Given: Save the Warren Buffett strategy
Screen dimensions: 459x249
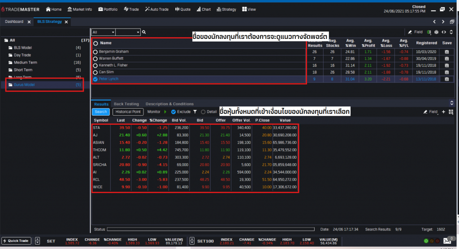Looking at the screenshot, I should click(x=447, y=59).
